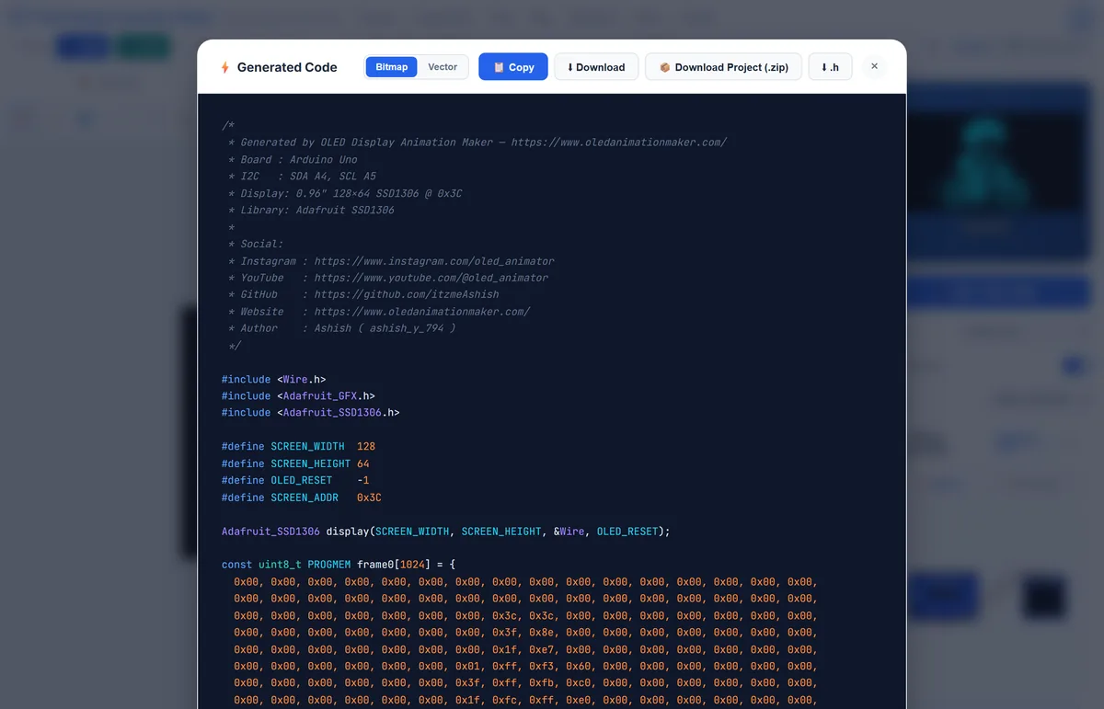Click the '#include <Adafruit_GFX.h>' line
Viewport: 1104px width, 709px height.
[x=298, y=395]
